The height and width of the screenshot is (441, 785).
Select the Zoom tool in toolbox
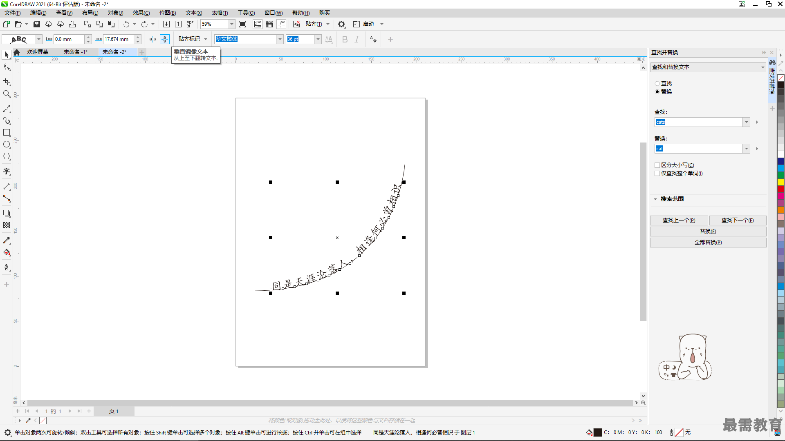7,94
